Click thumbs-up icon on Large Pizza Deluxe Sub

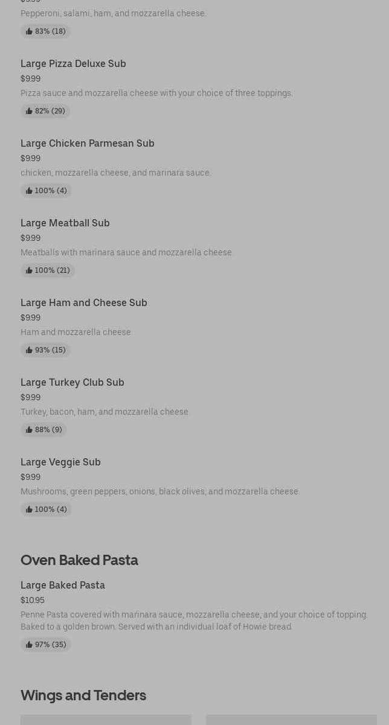pos(29,111)
